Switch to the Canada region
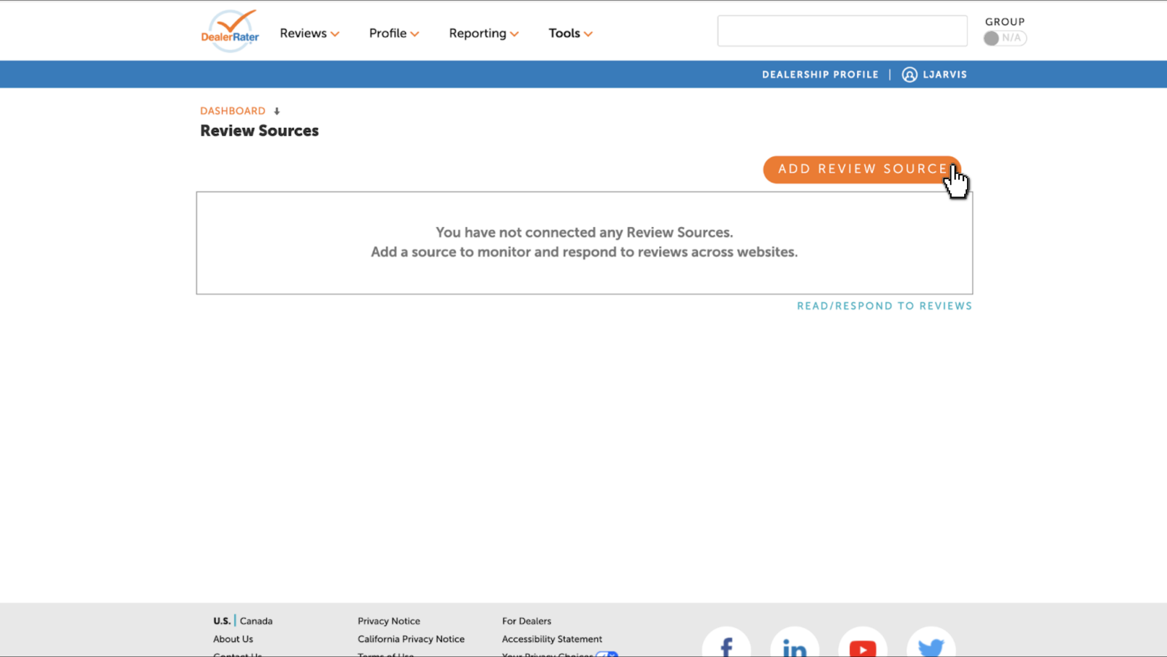Image resolution: width=1167 pixels, height=657 pixels. (x=256, y=621)
